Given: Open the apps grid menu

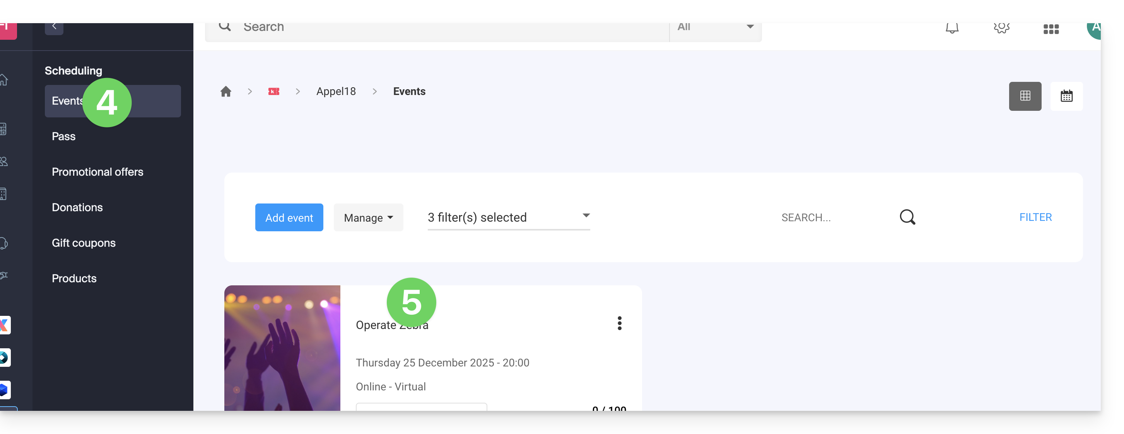Looking at the screenshot, I should 1051,29.
